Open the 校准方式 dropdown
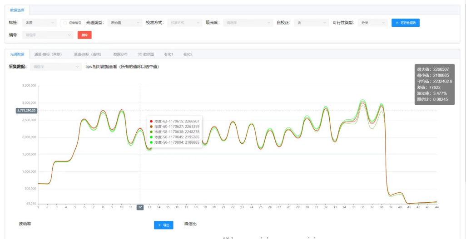 coord(184,23)
